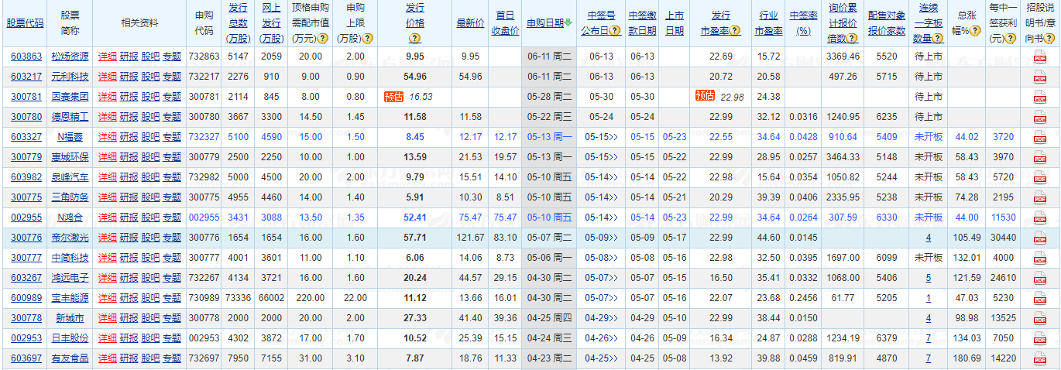Expand 中签号 results 05-15>> for N福蓉
This screenshot has height=370, width=1061.
tap(601, 137)
